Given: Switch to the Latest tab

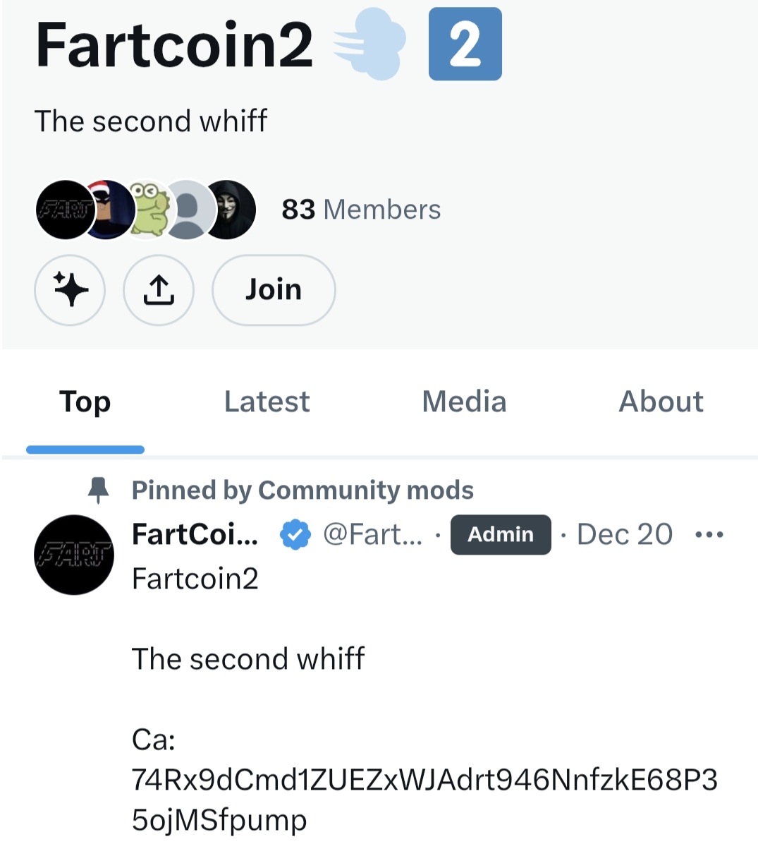Looking at the screenshot, I should [267, 401].
